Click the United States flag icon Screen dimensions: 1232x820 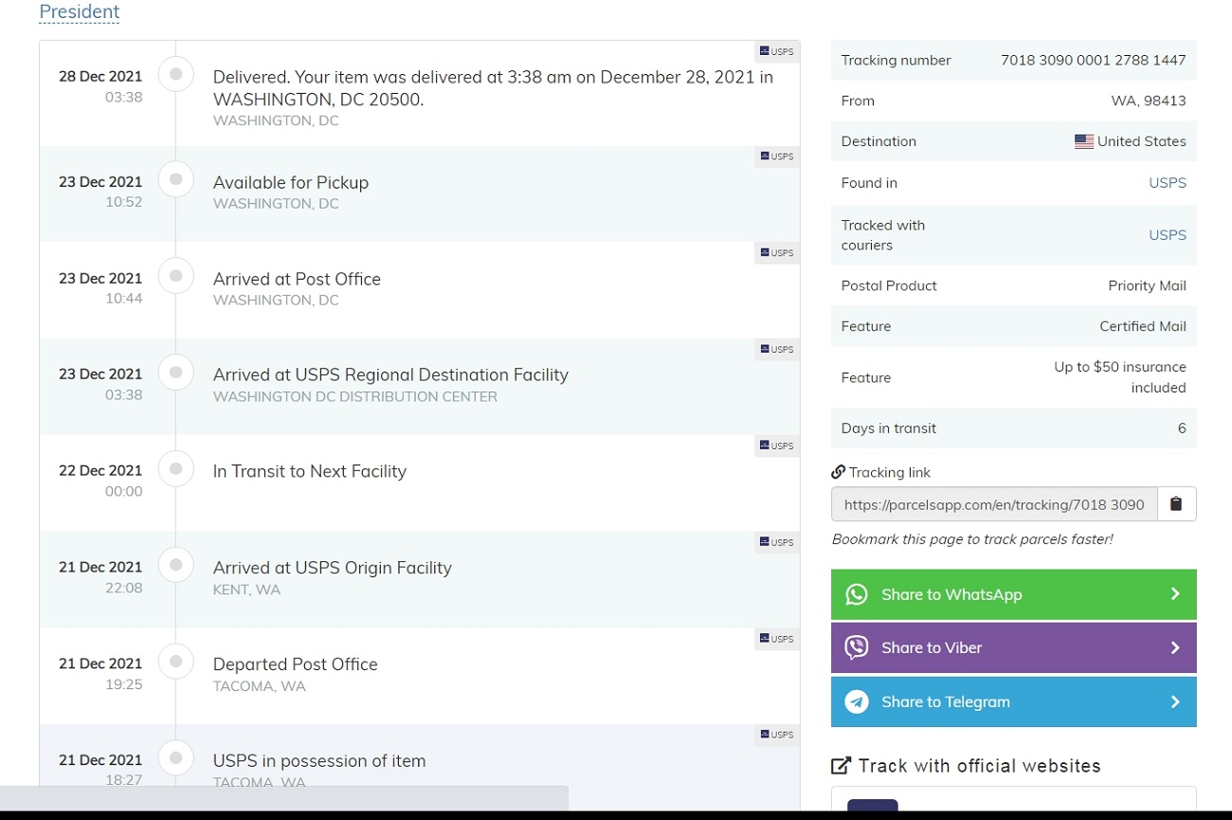1083,141
